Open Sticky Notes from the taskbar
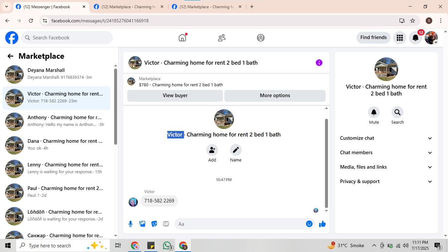This screenshot has height=252, width=448. coord(151,245)
